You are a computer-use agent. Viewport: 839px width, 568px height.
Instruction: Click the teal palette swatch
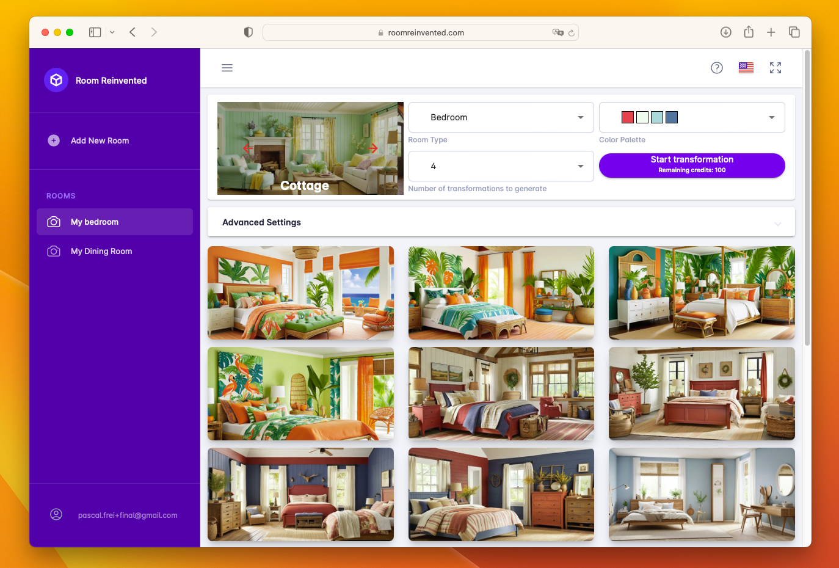coord(657,117)
